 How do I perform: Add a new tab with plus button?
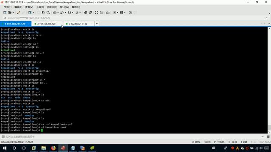[97, 24]
